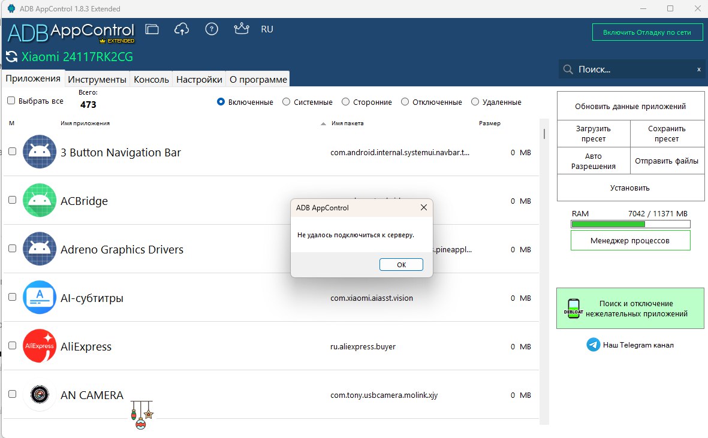Click Поиск и отключение нежелательных приложений
Image resolution: width=708 pixels, height=438 pixels.
point(630,309)
